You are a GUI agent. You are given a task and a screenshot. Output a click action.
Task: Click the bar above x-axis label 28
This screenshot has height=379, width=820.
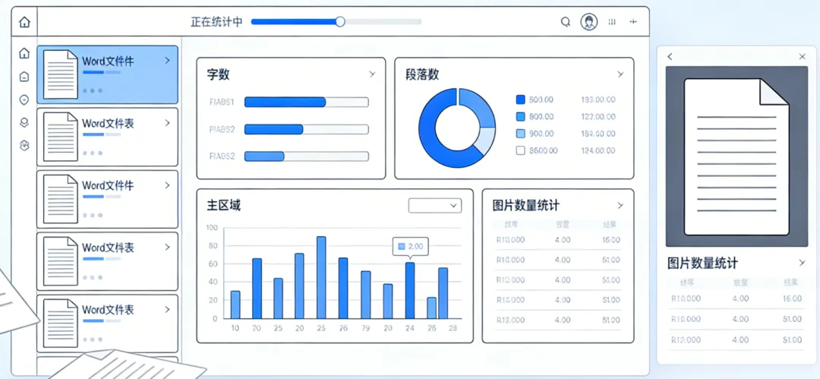pyautogui.click(x=443, y=293)
